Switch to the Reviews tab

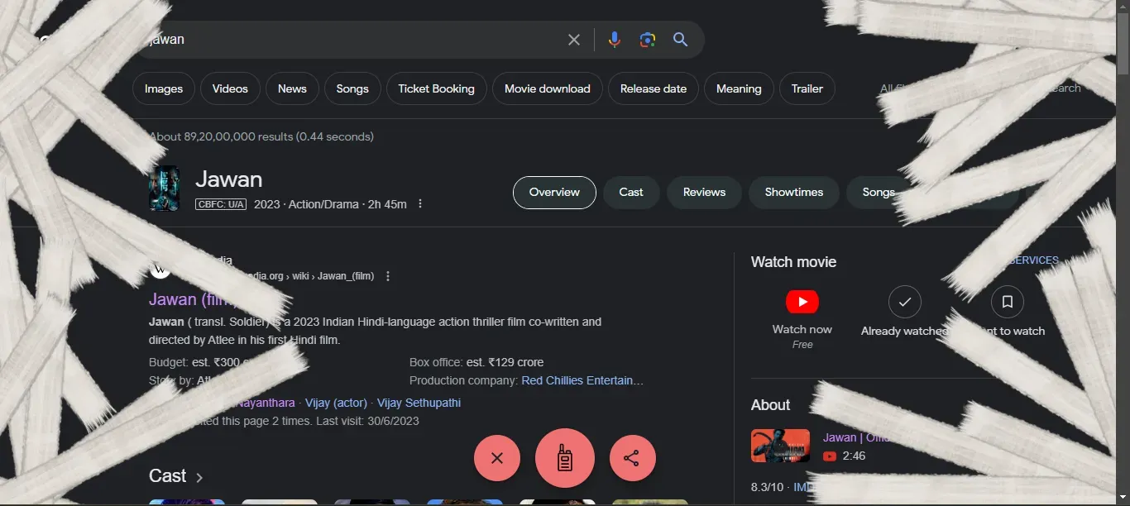pos(704,192)
